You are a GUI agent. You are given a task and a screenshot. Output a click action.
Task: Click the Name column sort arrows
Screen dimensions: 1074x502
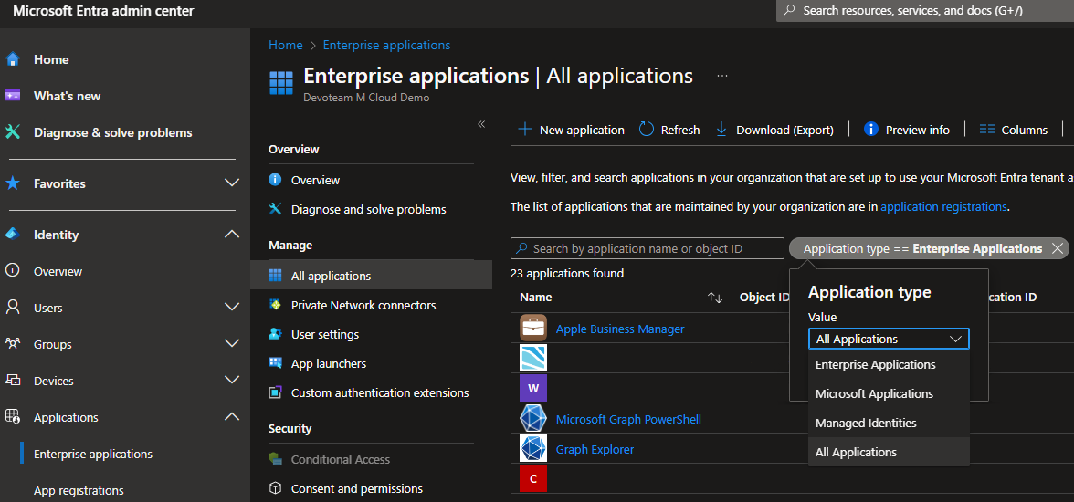point(715,298)
